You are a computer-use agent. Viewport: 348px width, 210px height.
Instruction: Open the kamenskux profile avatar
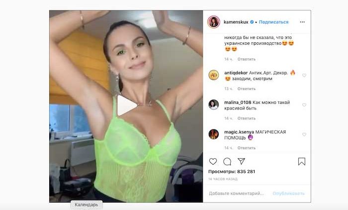(213, 22)
